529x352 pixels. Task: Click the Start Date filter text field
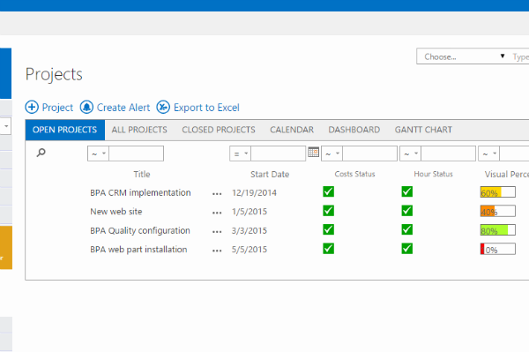[279, 154]
